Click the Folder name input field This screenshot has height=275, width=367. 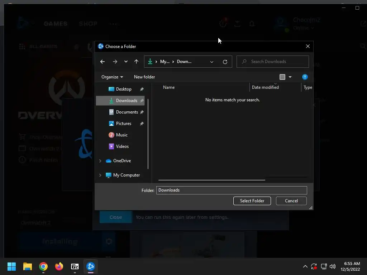pos(232,190)
